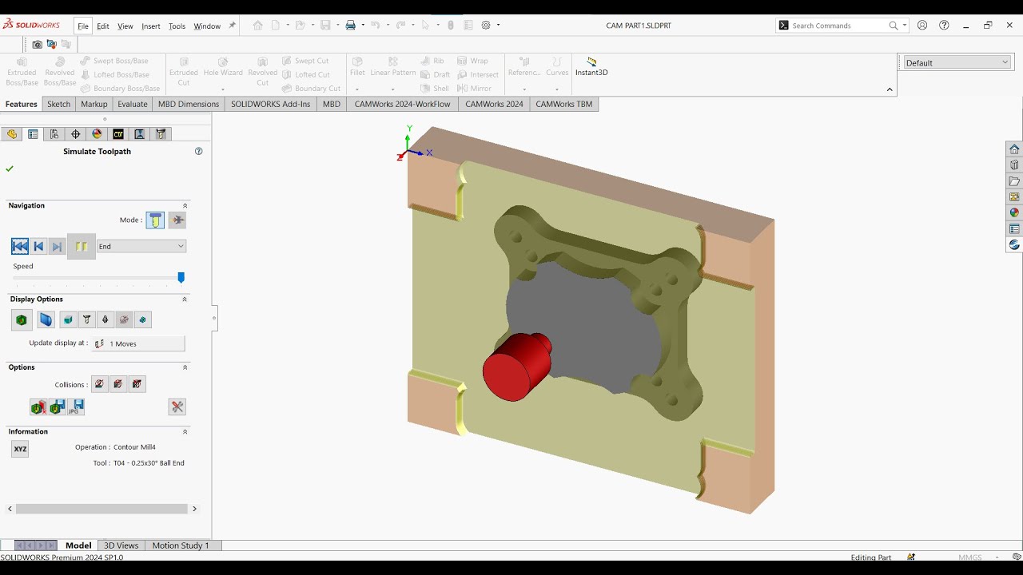
Task: Toggle green stock display option
Action: coord(22,320)
